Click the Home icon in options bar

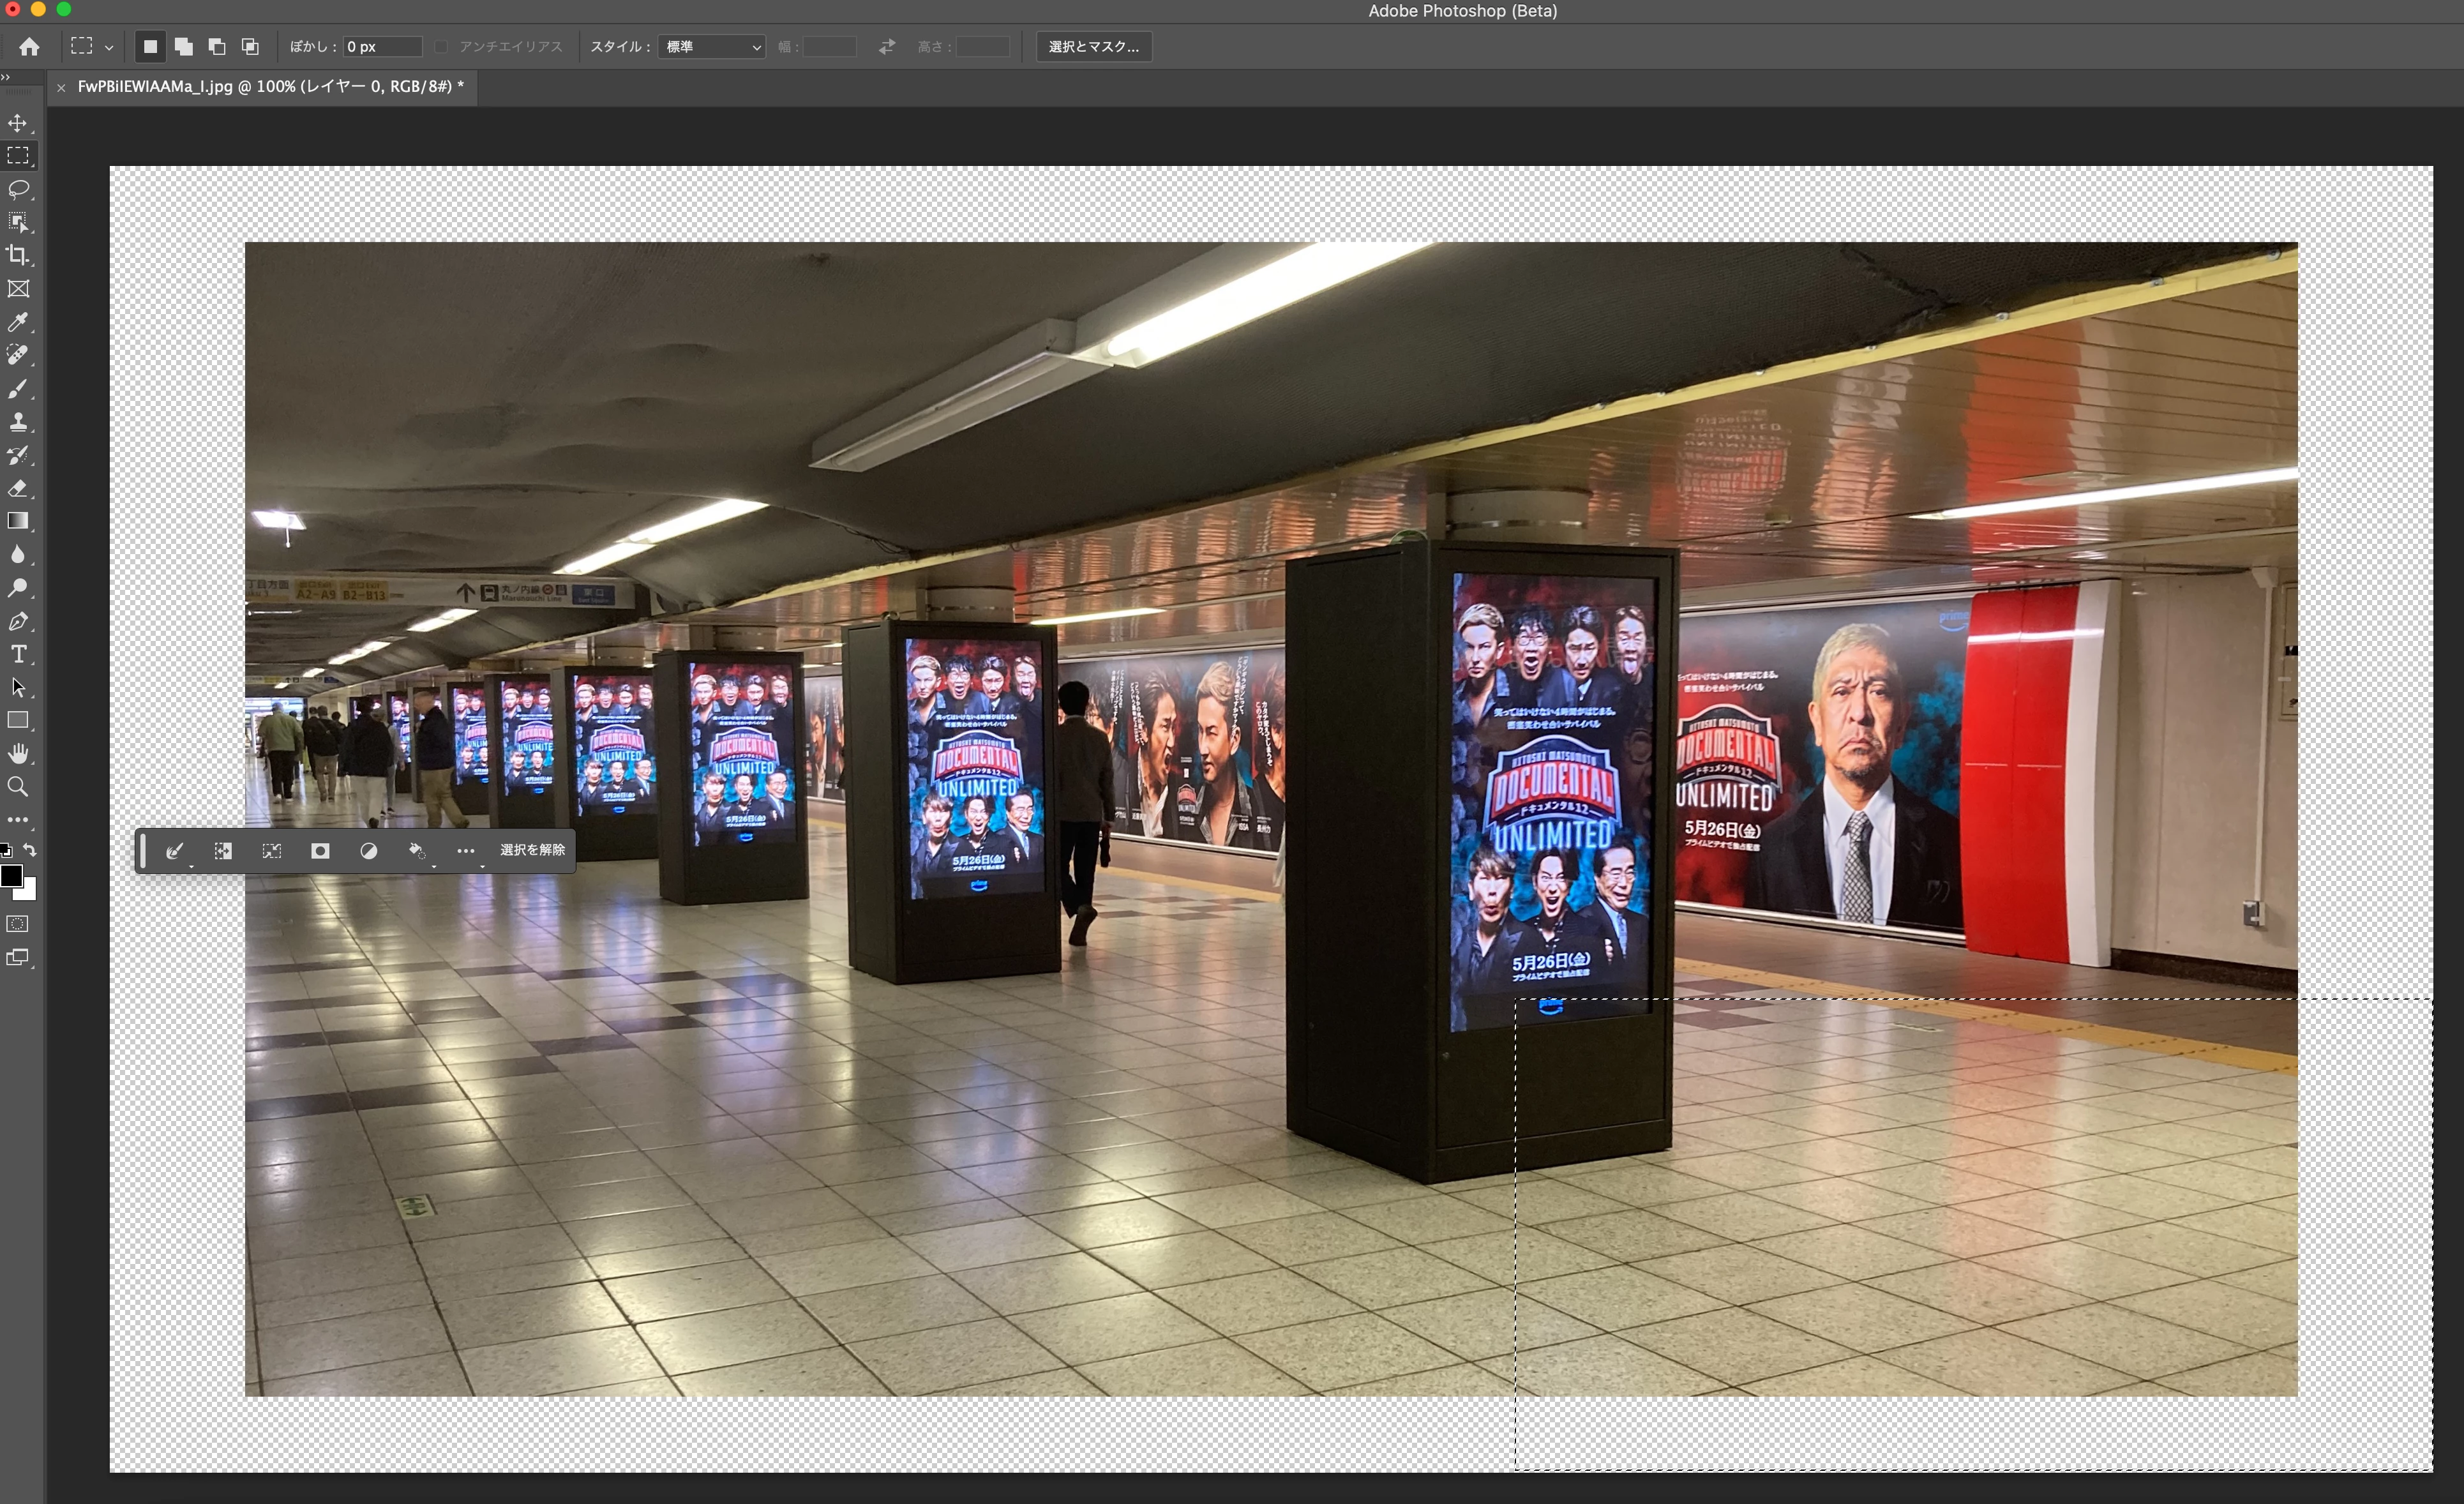coord(29,46)
